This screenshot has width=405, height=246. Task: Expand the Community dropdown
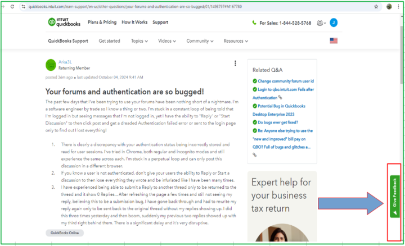tap(200, 41)
